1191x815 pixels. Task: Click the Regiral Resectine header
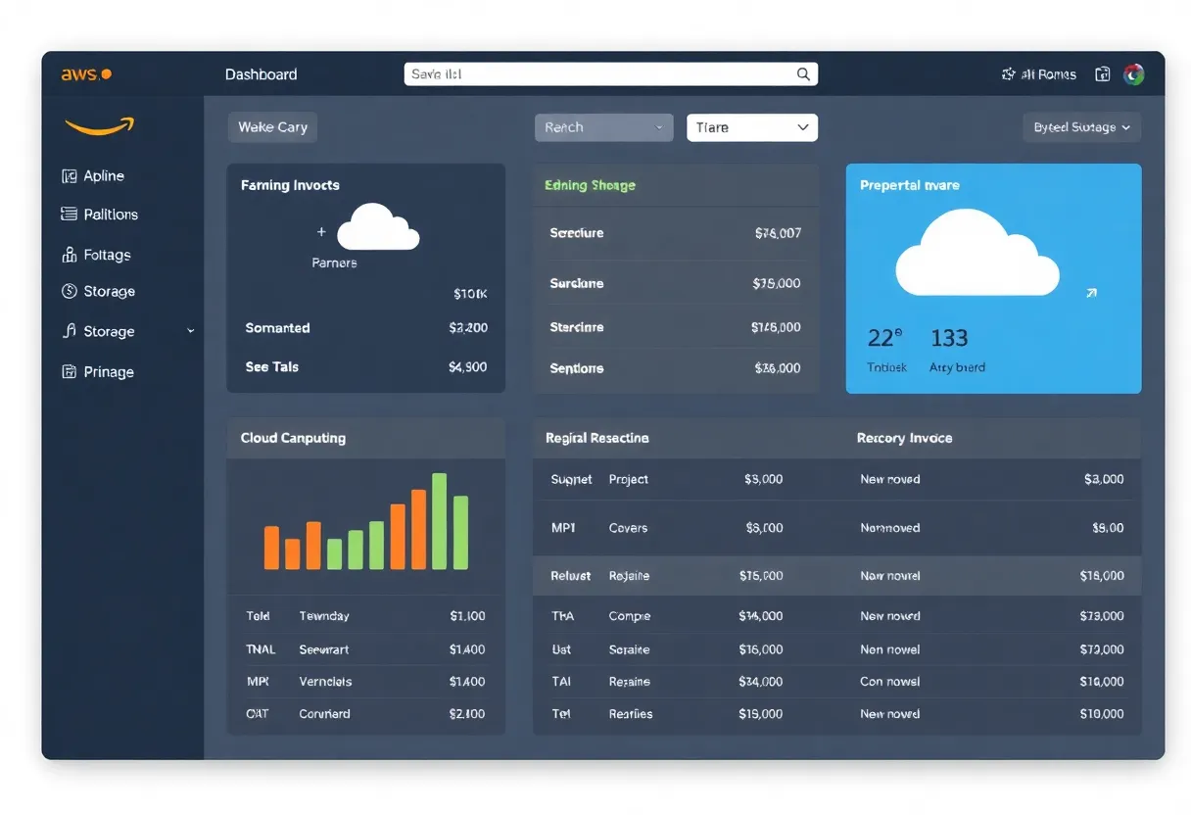tap(596, 438)
